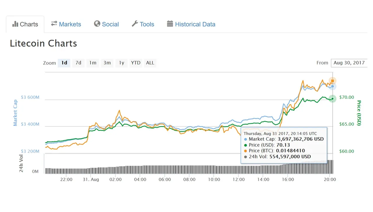Click the globe icon beside Social
Viewport: 373px width, 212px height.
coord(97,24)
